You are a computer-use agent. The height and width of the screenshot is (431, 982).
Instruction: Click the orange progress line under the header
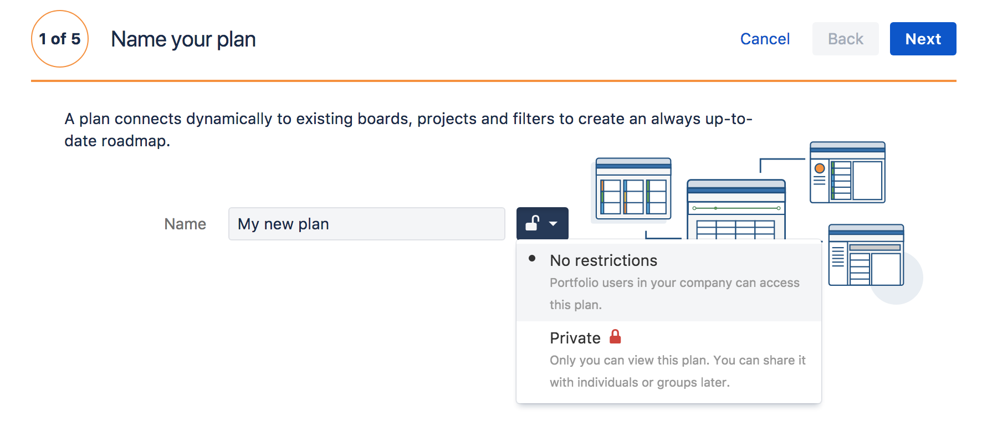point(493,81)
